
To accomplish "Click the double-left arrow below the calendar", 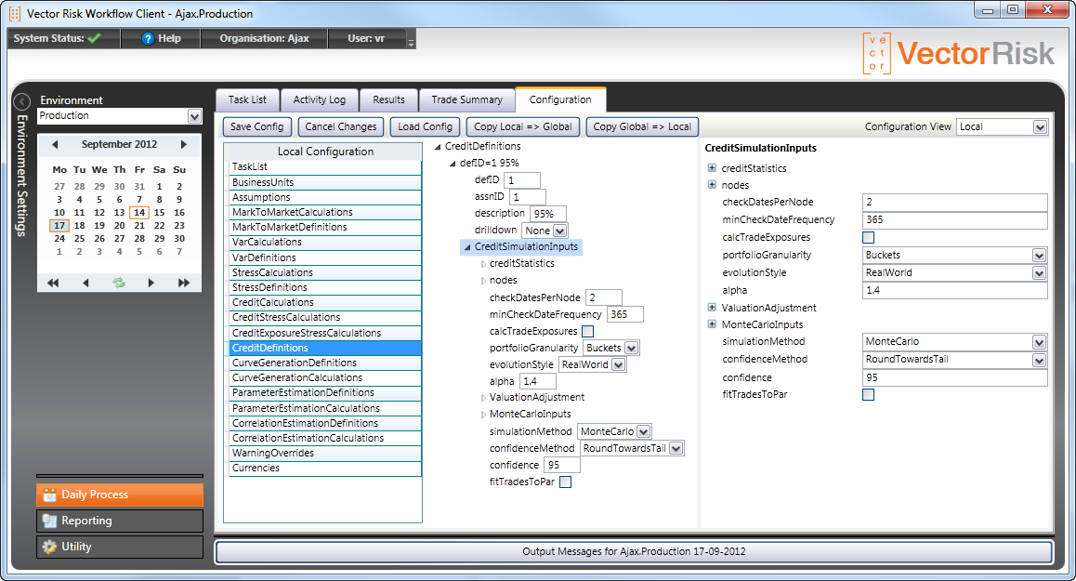I will coord(53,283).
